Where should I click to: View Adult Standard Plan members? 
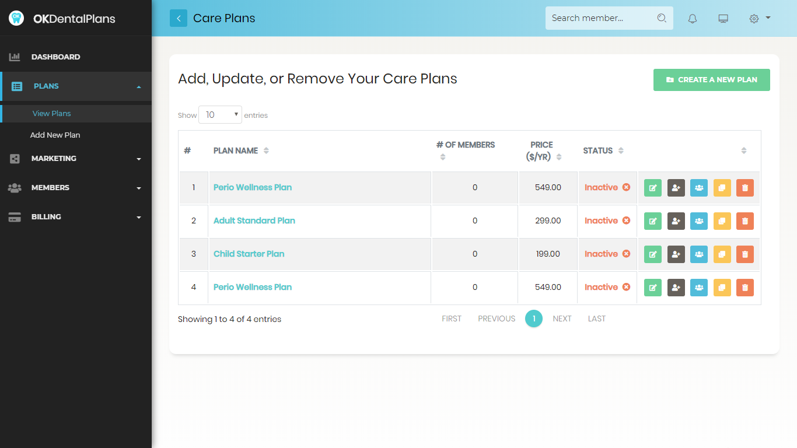coord(699,221)
